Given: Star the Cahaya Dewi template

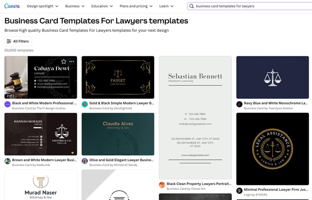Looking at the screenshot, I should pos(64,61).
